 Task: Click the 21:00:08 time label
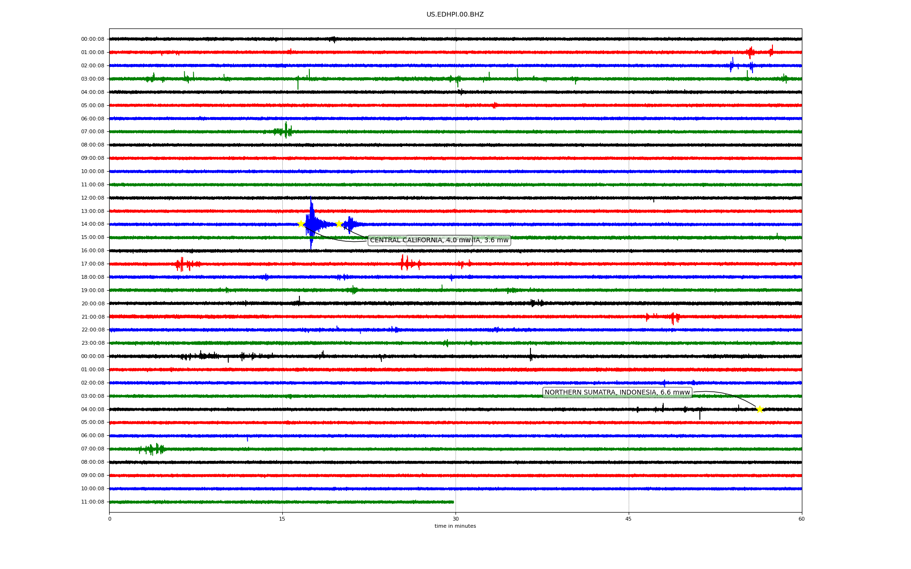point(93,317)
